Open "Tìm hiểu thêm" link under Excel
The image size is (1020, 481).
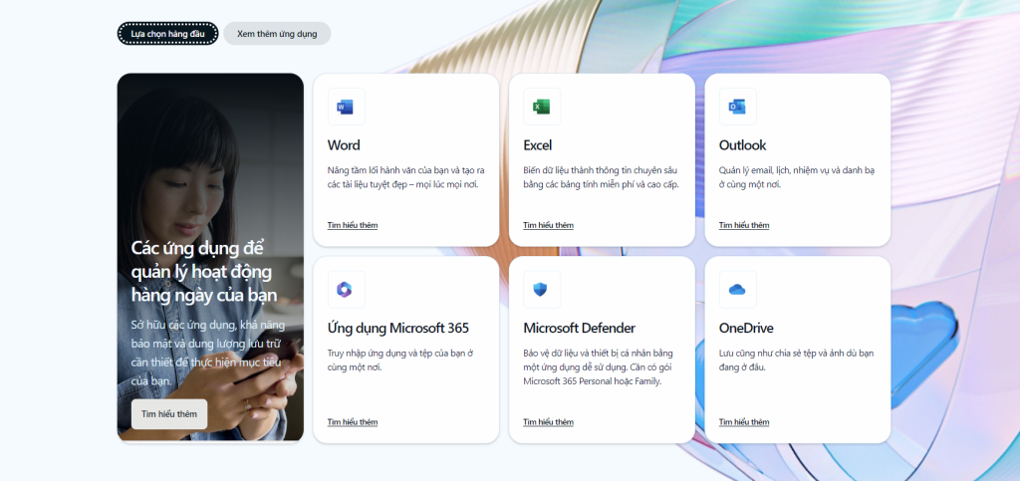[x=549, y=225]
